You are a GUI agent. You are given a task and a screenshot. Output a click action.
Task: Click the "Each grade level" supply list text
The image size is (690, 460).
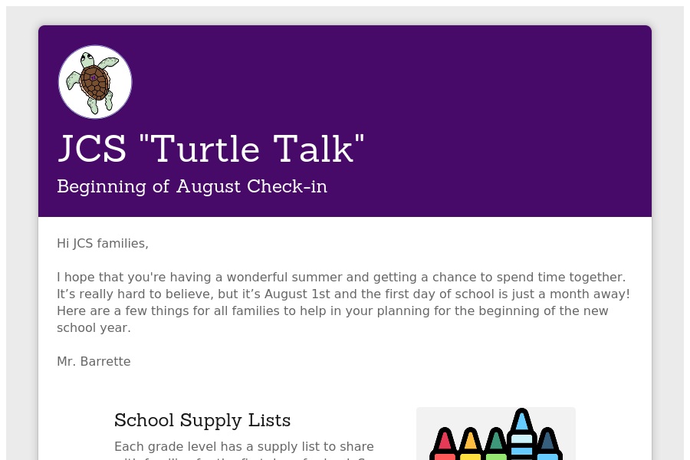pyautogui.click(x=244, y=447)
